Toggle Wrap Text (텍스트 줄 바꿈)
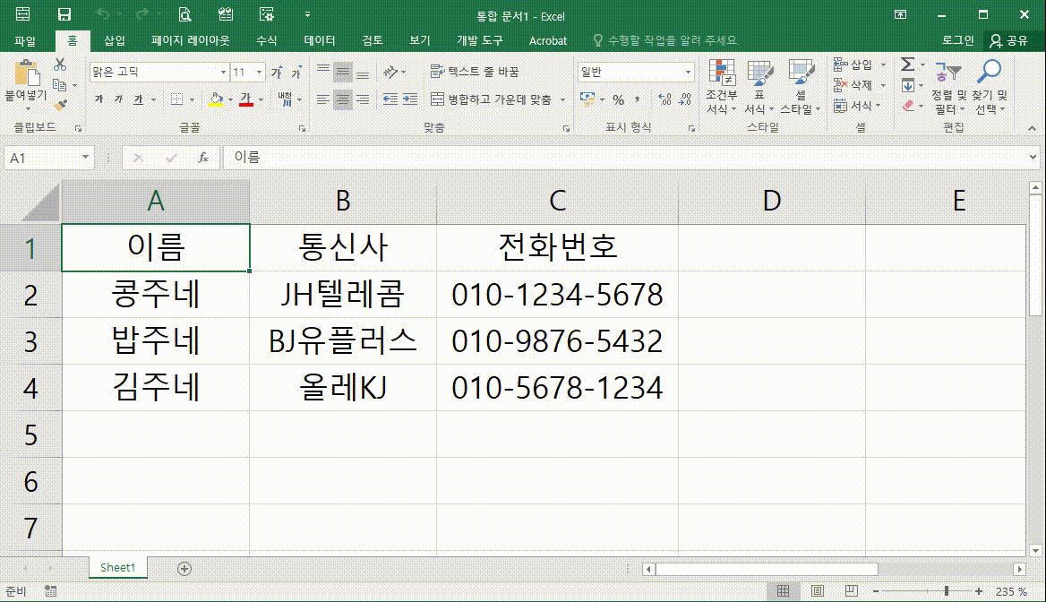The image size is (1046, 602). pos(475,72)
